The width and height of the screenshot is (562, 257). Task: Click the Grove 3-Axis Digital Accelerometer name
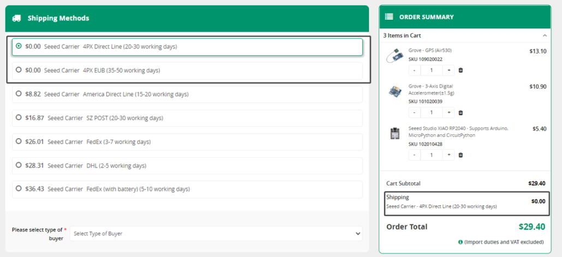(430, 89)
